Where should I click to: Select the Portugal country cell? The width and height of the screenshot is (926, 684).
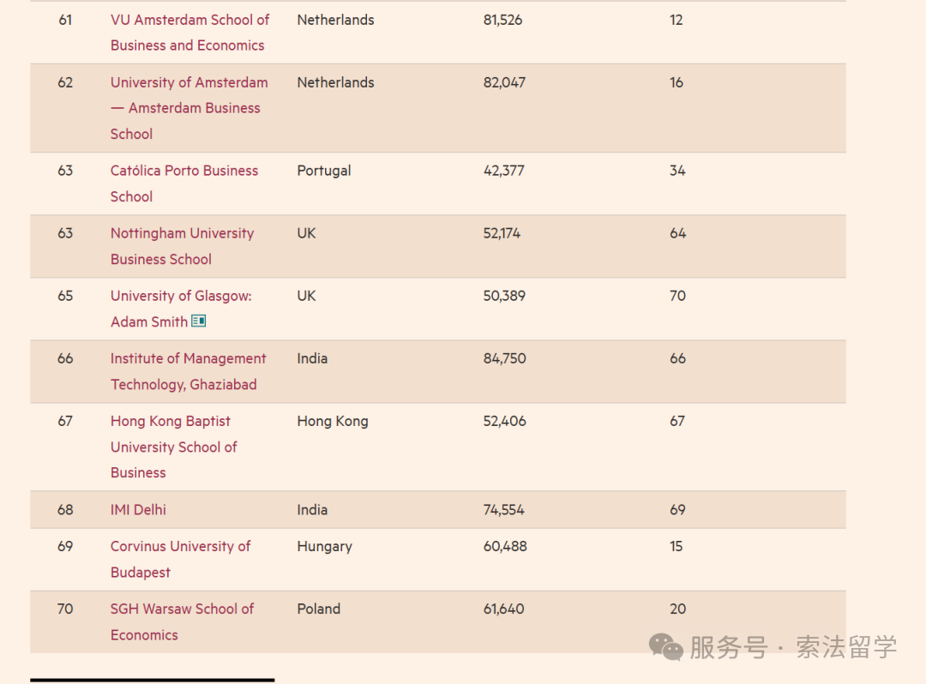pyautogui.click(x=323, y=171)
